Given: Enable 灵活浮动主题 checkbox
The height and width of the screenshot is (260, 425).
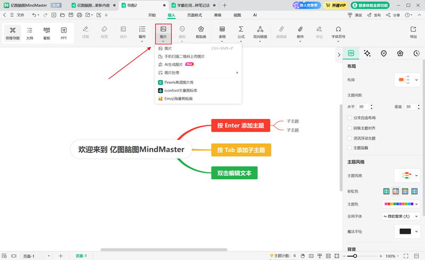Looking at the screenshot, I should pyautogui.click(x=350, y=138).
